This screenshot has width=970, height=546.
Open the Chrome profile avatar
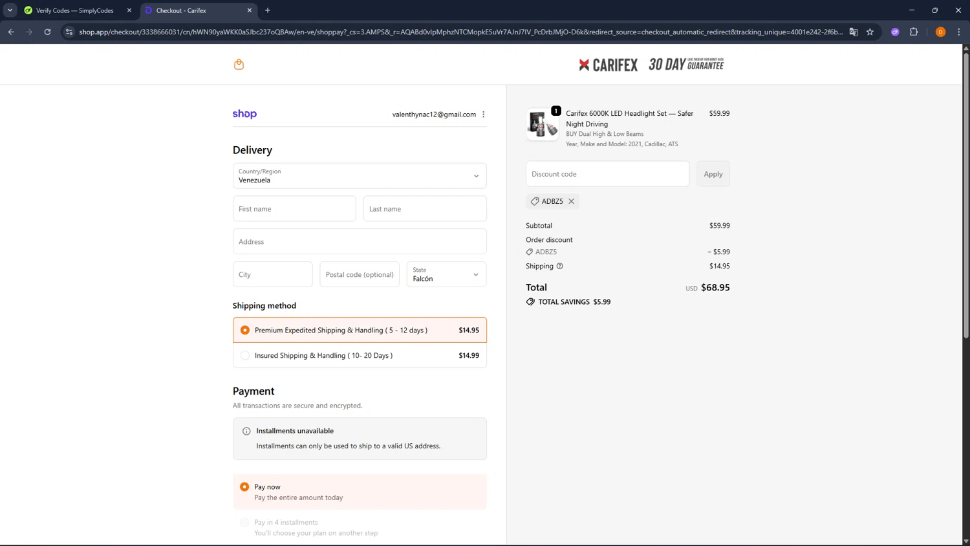point(940,32)
